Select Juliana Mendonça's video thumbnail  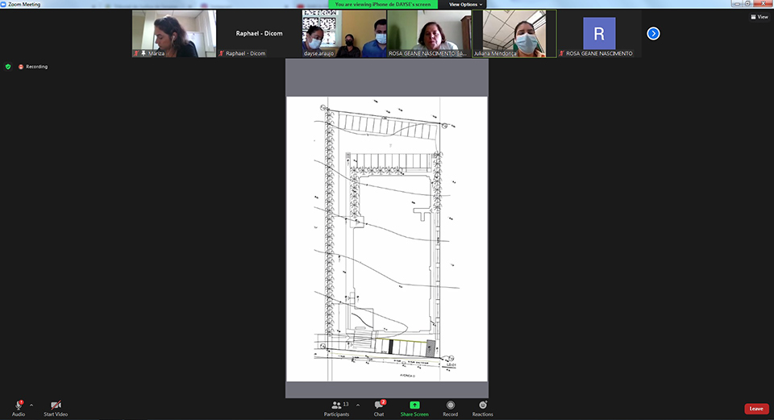pyautogui.click(x=514, y=33)
